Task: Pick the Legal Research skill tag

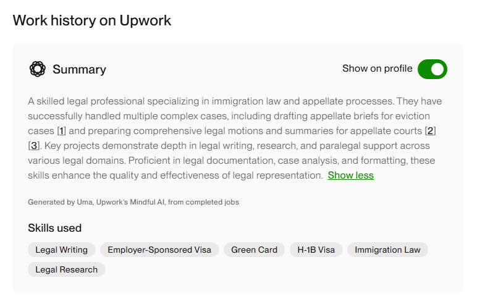Action: tap(66, 269)
